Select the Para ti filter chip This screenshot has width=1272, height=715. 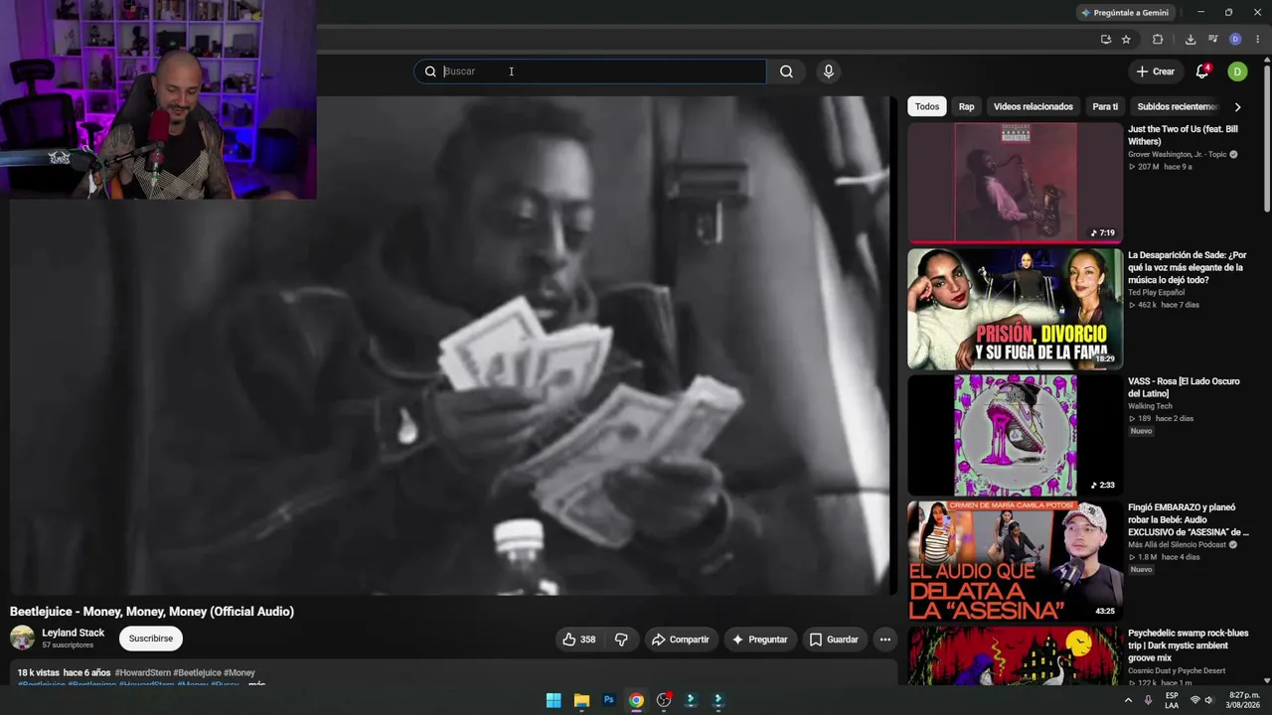pos(1105,106)
